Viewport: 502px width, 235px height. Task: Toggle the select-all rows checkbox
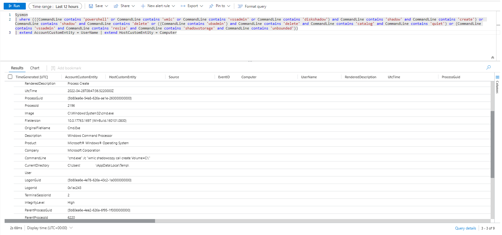10,77
